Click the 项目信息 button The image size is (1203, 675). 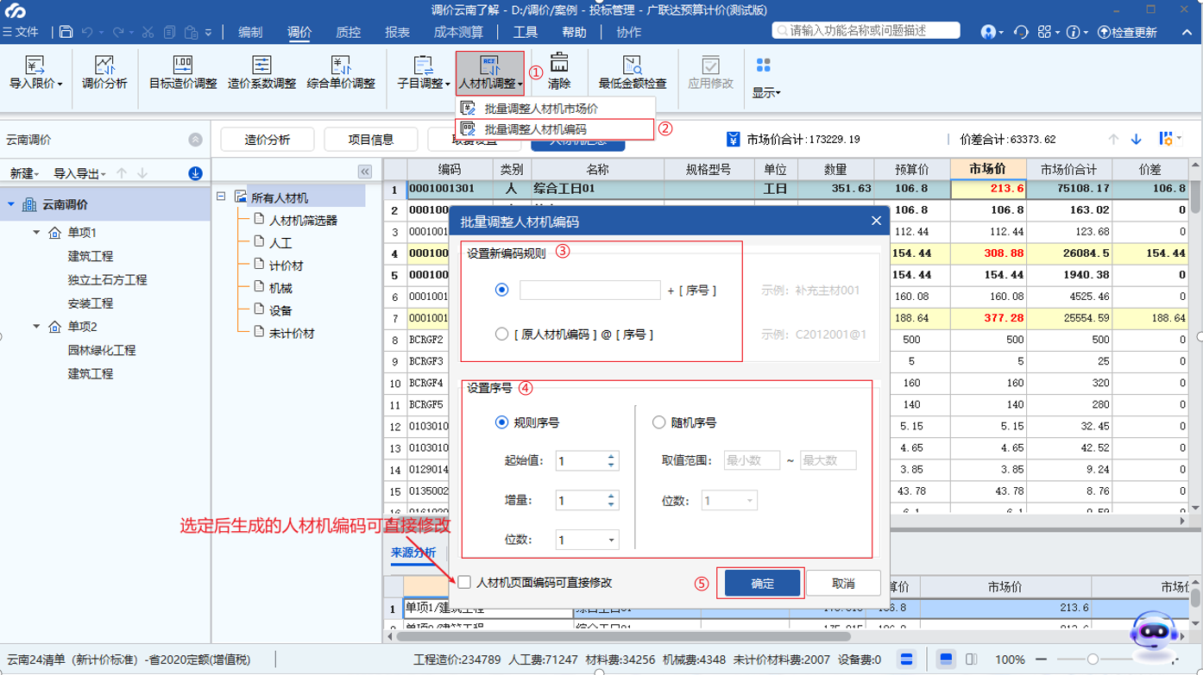[371, 140]
